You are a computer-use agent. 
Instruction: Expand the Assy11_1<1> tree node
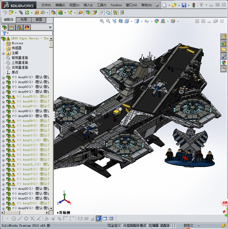[x=3, y=141]
